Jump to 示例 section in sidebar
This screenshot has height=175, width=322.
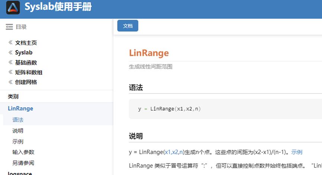(18, 141)
